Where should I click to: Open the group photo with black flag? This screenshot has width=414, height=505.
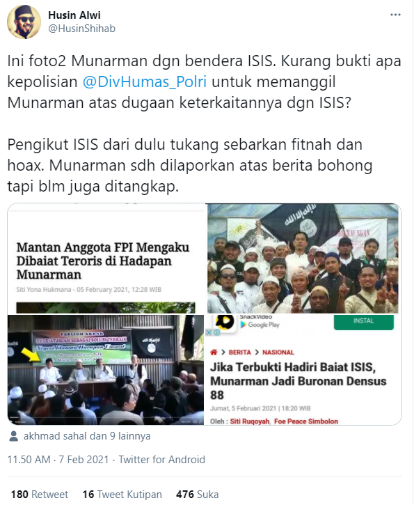(303, 258)
